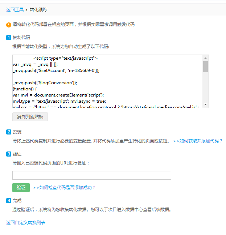The width and height of the screenshot is (226, 235).
Task: Click the step 2 number badge
Action: tap(9, 132)
